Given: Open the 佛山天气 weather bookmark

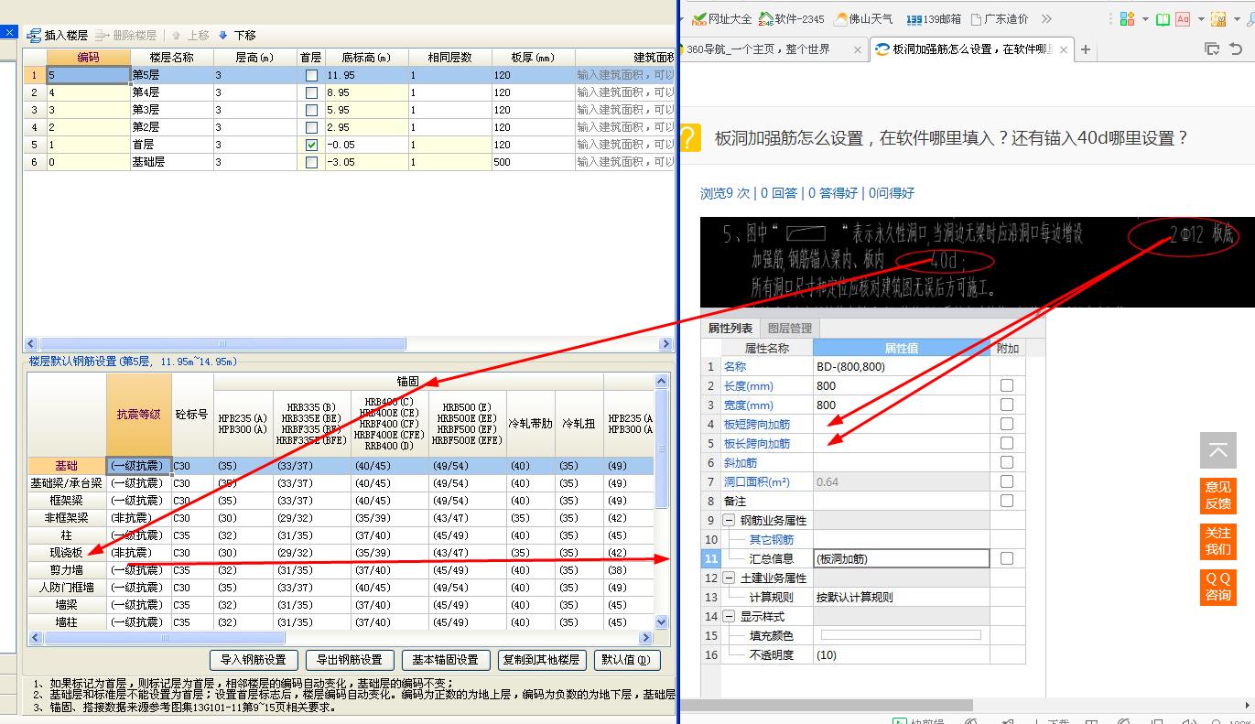Looking at the screenshot, I should pyautogui.click(x=863, y=18).
